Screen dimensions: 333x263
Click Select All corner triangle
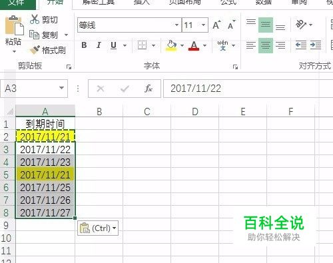click(x=10, y=111)
